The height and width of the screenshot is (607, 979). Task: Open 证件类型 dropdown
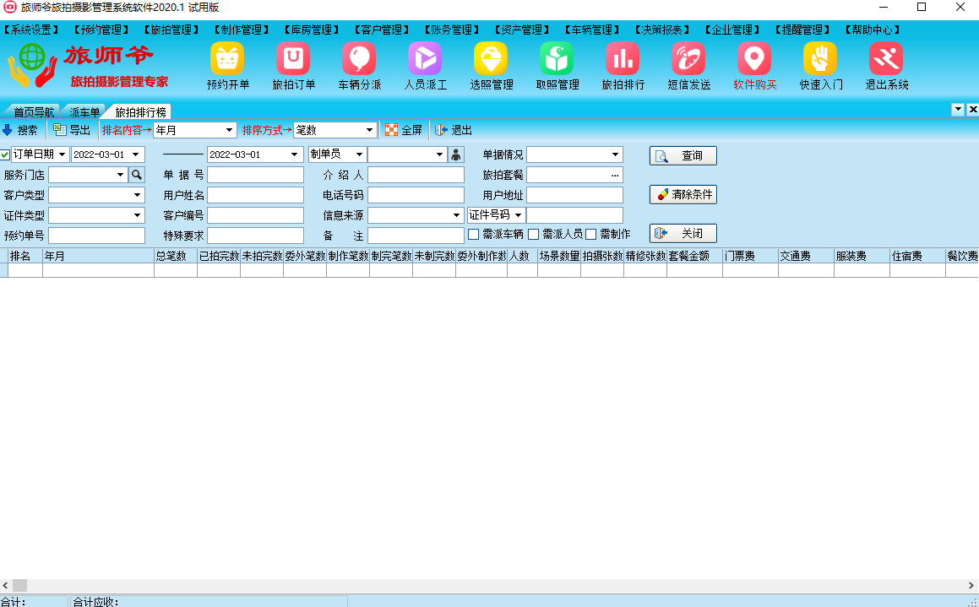(x=138, y=215)
